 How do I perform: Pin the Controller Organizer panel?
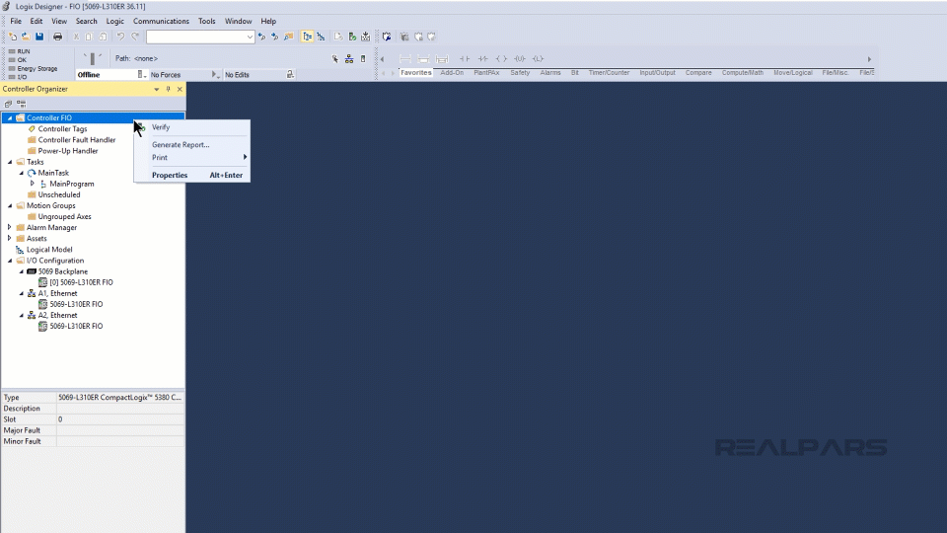tap(169, 89)
